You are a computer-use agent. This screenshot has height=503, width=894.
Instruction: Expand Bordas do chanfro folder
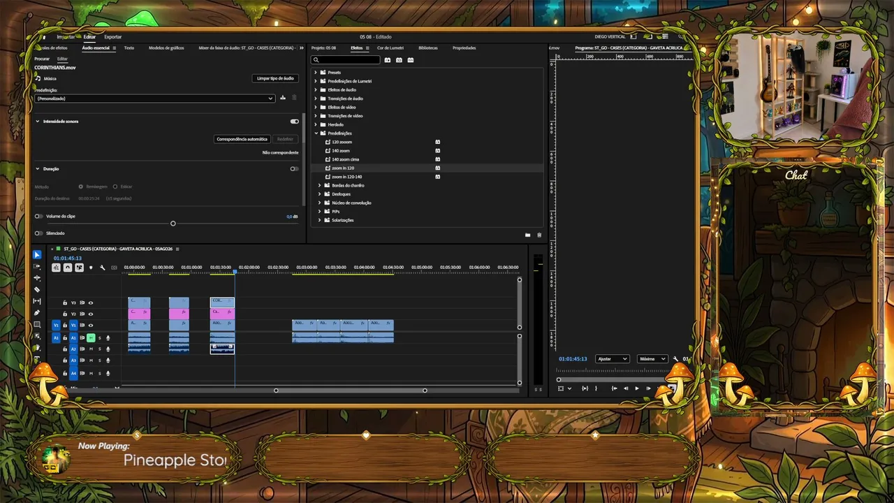(320, 185)
